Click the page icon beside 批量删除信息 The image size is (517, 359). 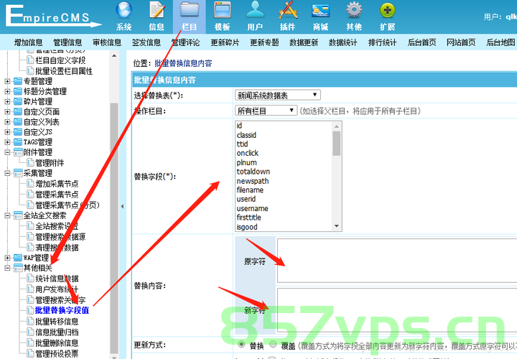coord(30,343)
